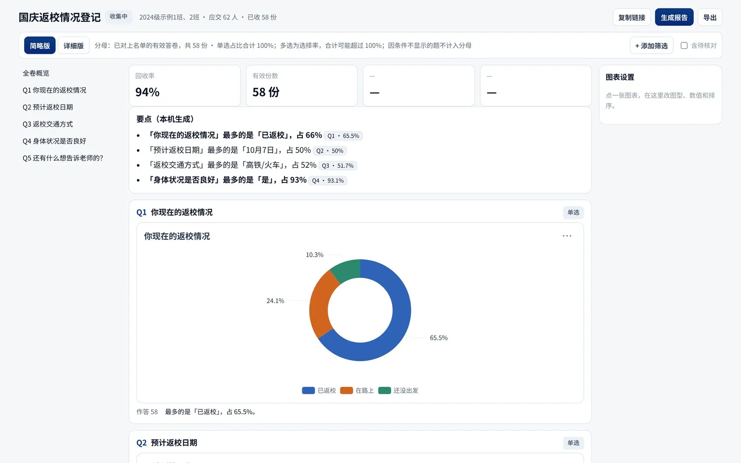Jump to Q3 返校交通方式 in sidebar
Screen dimensions: 741x463
tap(48, 124)
